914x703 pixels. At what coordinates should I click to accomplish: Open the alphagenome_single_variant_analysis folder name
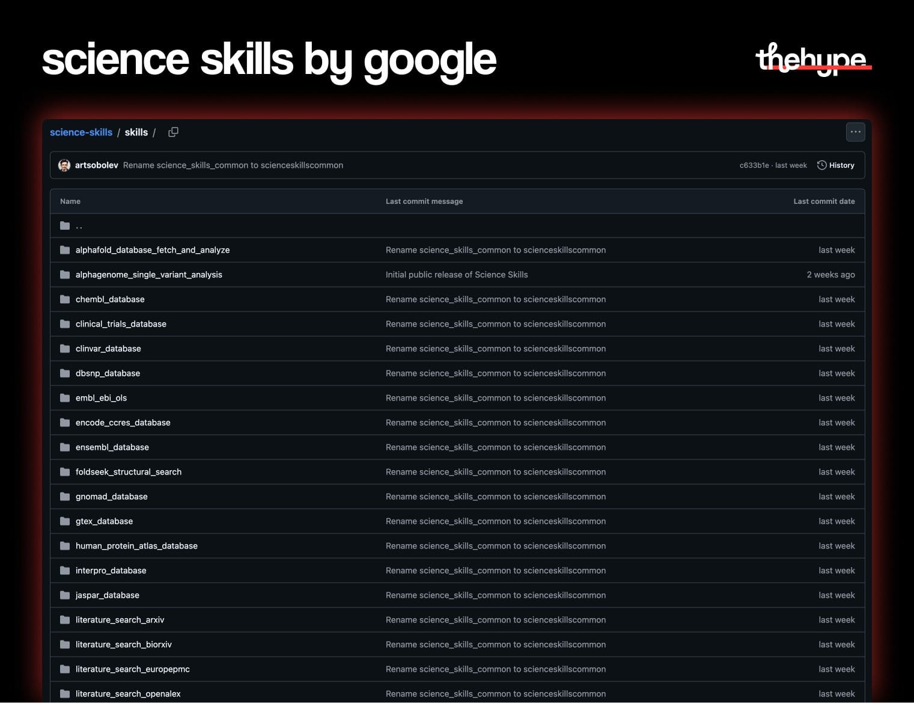149,275
